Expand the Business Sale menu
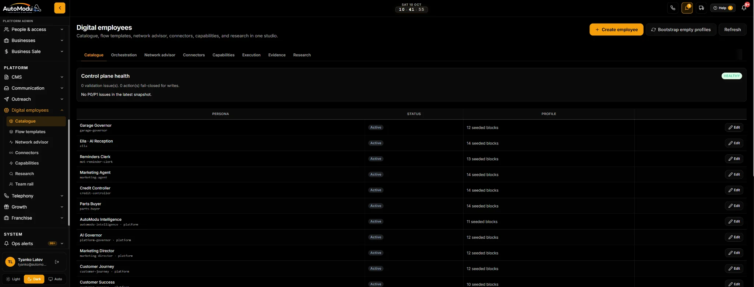 click(34, 52)
